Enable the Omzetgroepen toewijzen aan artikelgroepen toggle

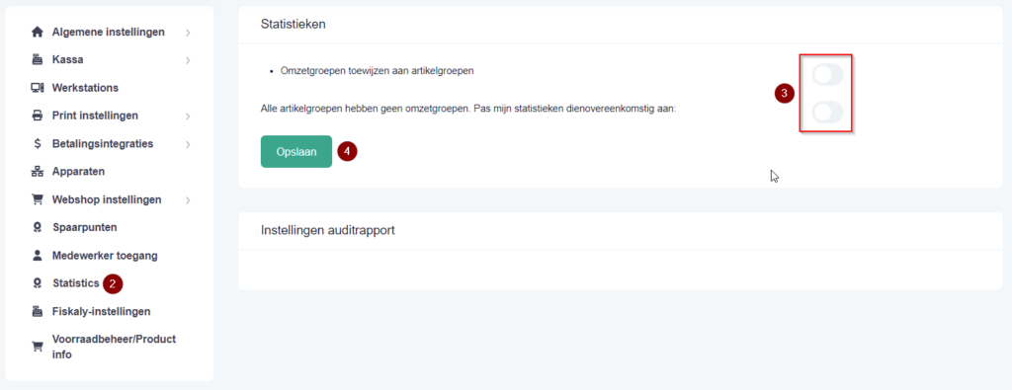pos(827,75)
